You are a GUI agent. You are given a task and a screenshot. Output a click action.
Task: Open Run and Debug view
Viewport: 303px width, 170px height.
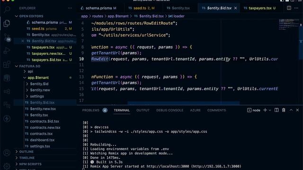[7, 51]
